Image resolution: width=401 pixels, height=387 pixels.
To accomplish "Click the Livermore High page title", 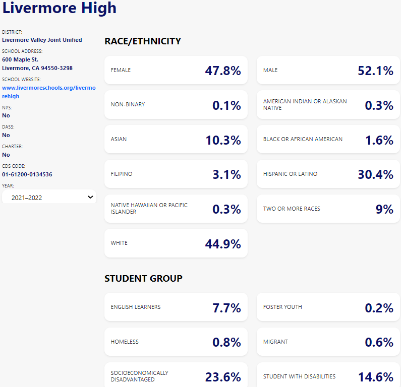I will tap(60, 8).
